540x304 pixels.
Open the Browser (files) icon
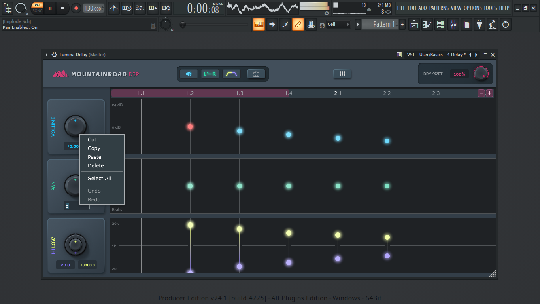tap(466, 24)
